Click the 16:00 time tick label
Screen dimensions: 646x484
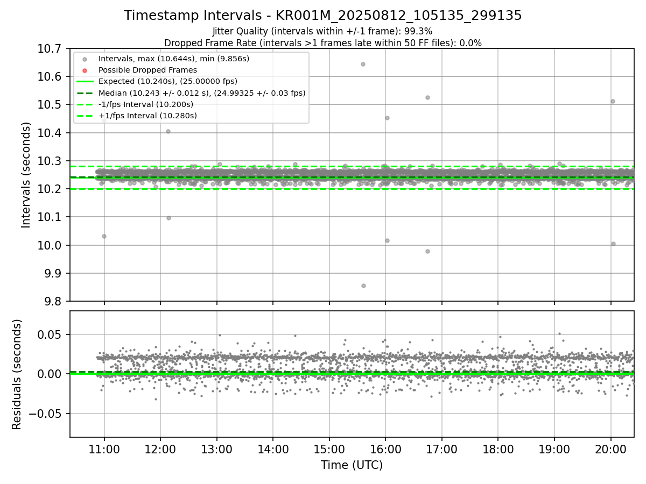pos(385,449)
